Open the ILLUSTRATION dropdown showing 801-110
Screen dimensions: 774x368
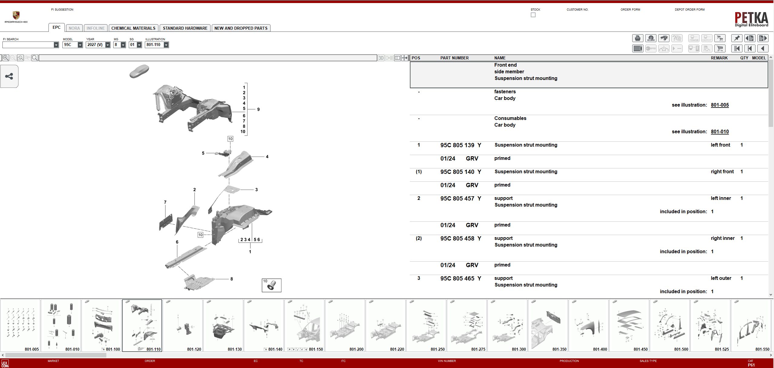[x=166, y=45]
